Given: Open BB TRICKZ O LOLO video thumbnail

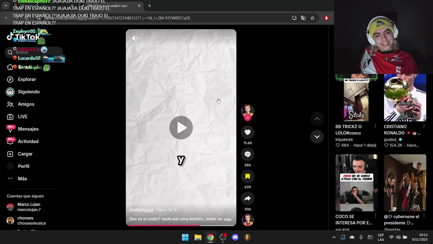Looking at the screenshot, I should click(x=357, y=98).
